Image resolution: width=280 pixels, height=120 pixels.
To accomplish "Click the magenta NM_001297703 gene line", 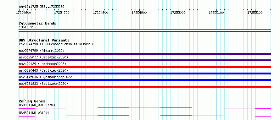I will (x=145, y=108).
